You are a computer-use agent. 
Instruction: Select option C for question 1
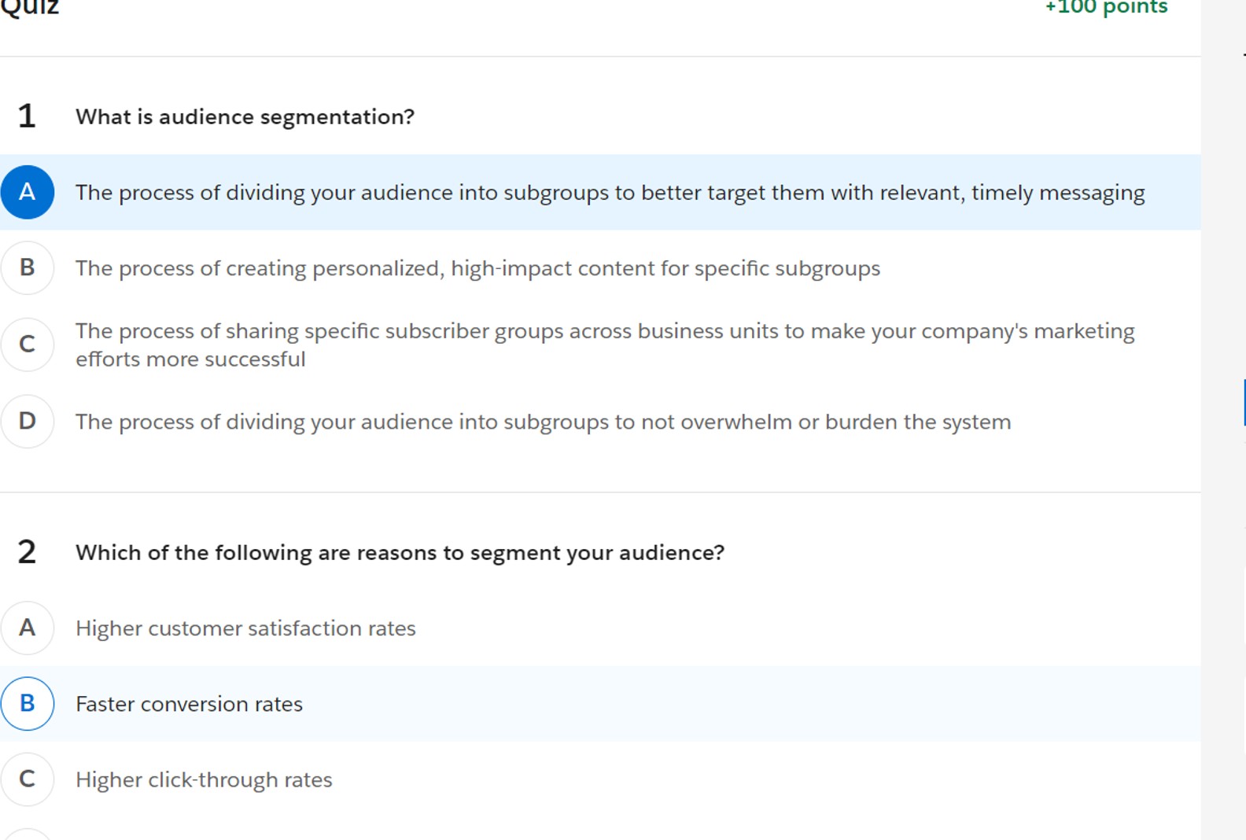pyautogui.click(x=28, y=344)
